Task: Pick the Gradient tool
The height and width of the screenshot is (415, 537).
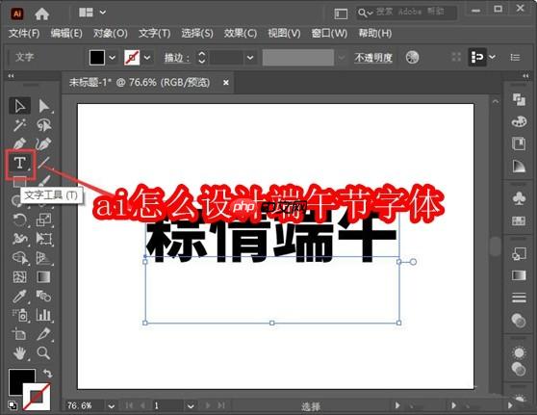Action: [44, 276]
